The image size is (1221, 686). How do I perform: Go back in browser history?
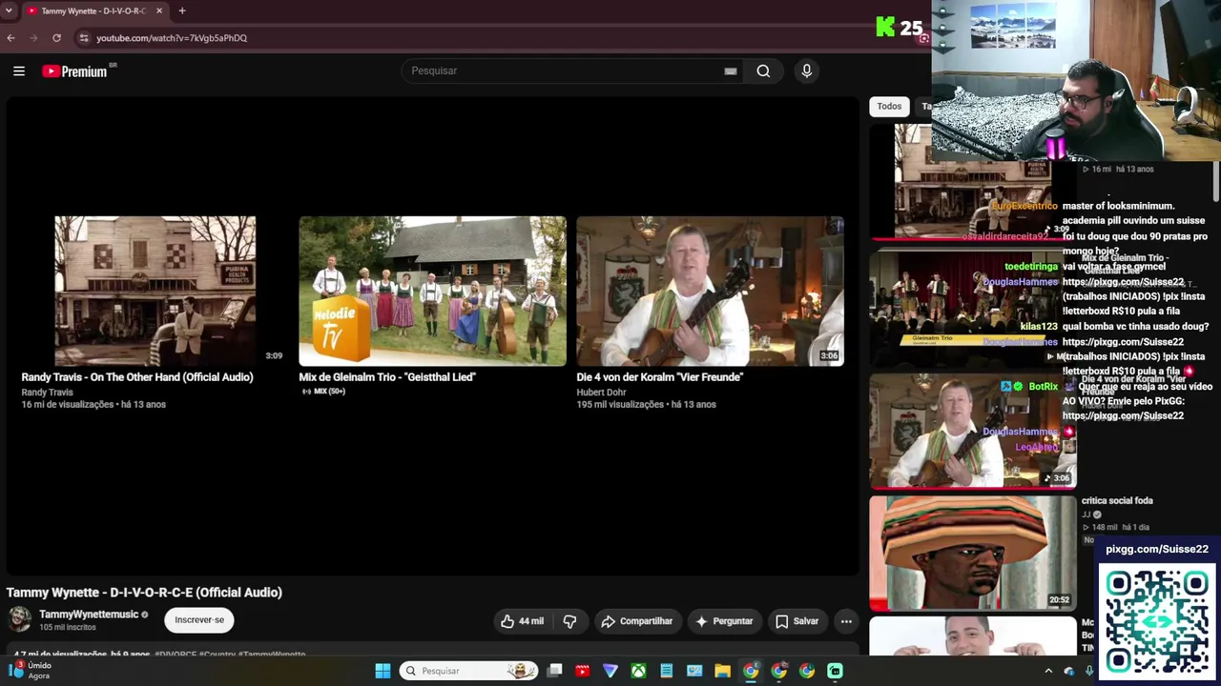click(x=10, y=38)
